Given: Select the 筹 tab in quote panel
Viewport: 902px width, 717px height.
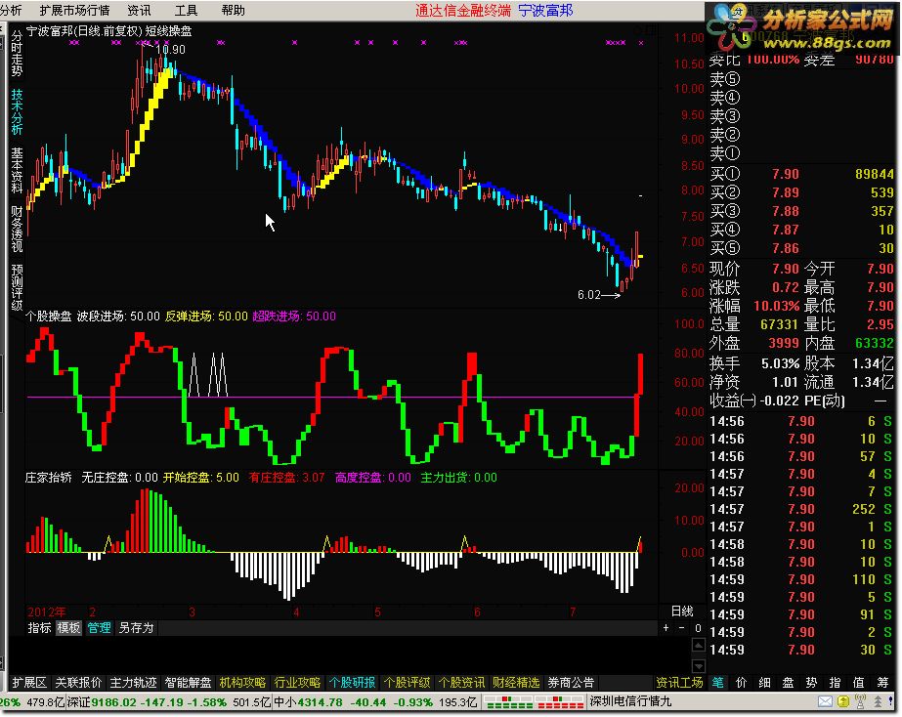Looking at the screenshot, I should click(883, 683).
